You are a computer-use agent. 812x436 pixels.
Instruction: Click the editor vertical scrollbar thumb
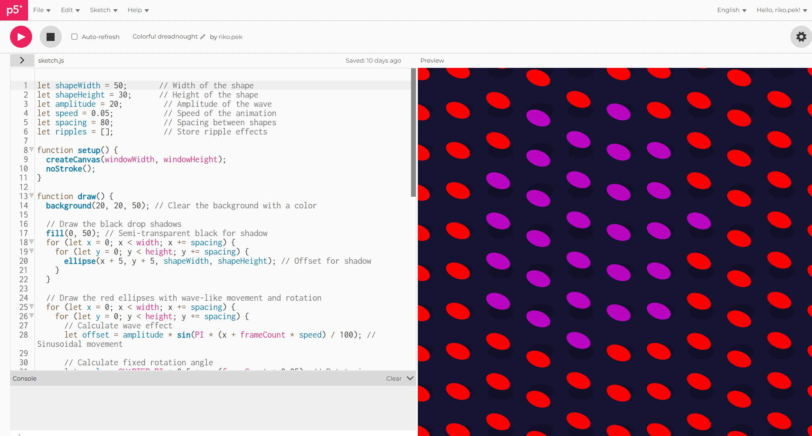(x=413, y=132)
